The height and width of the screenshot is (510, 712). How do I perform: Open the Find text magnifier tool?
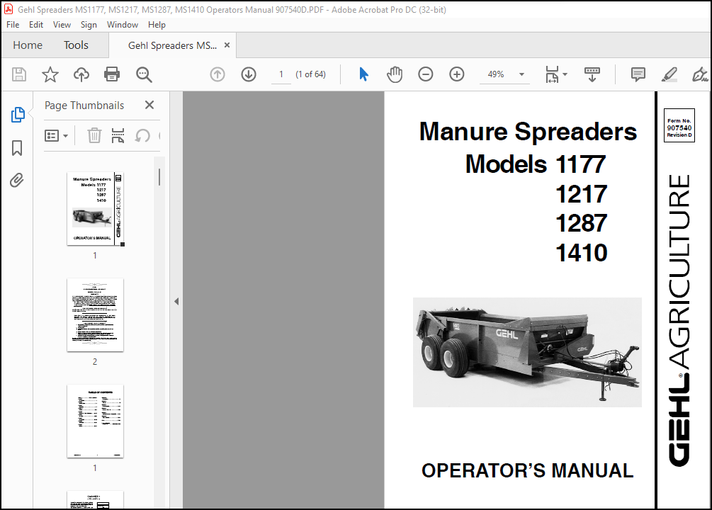[144, 74]
